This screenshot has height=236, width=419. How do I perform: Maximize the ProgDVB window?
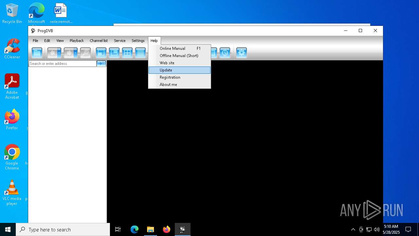click(x=360, y=30)
